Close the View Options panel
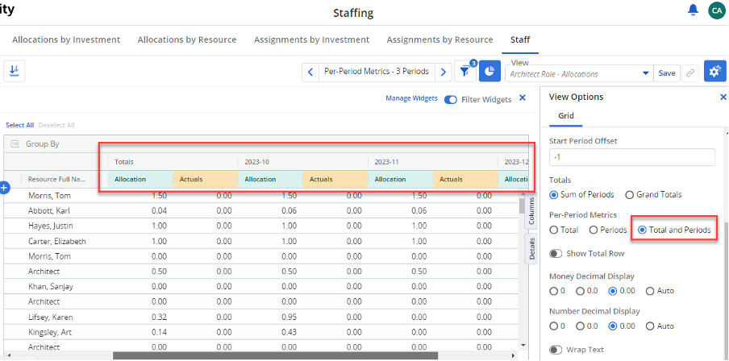The width and height of the screenshot is (729, 361). [723, 97]
